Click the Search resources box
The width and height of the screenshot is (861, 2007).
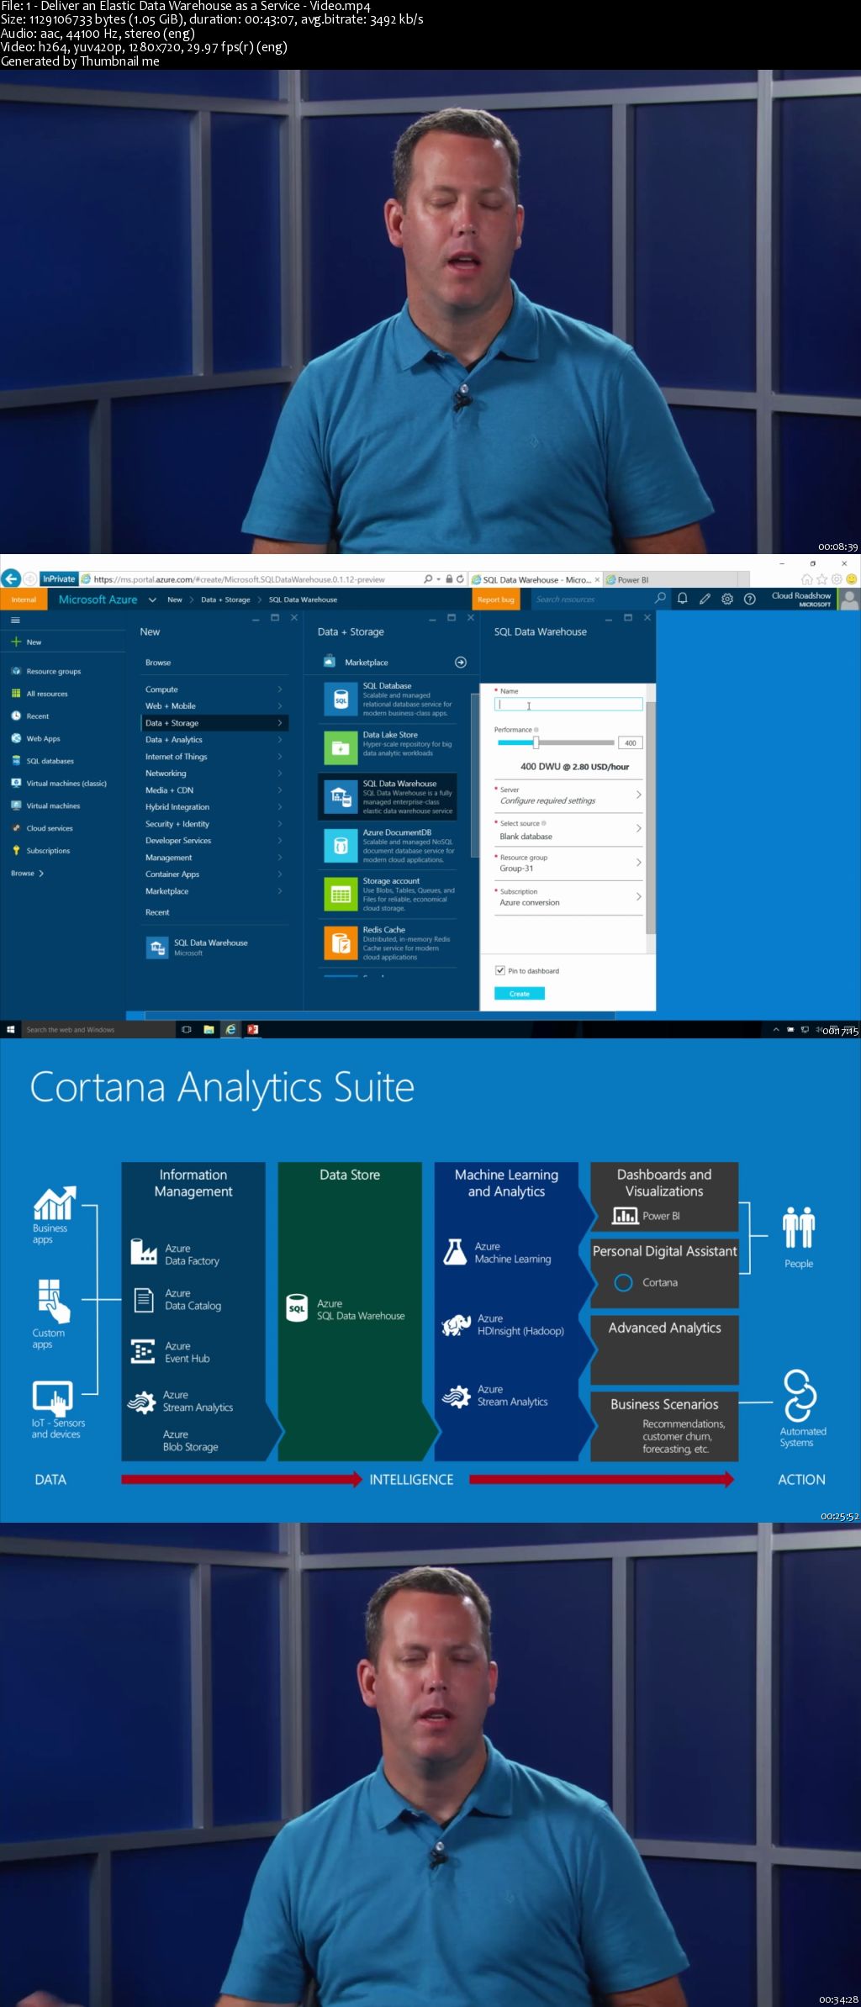pos(591,599)
